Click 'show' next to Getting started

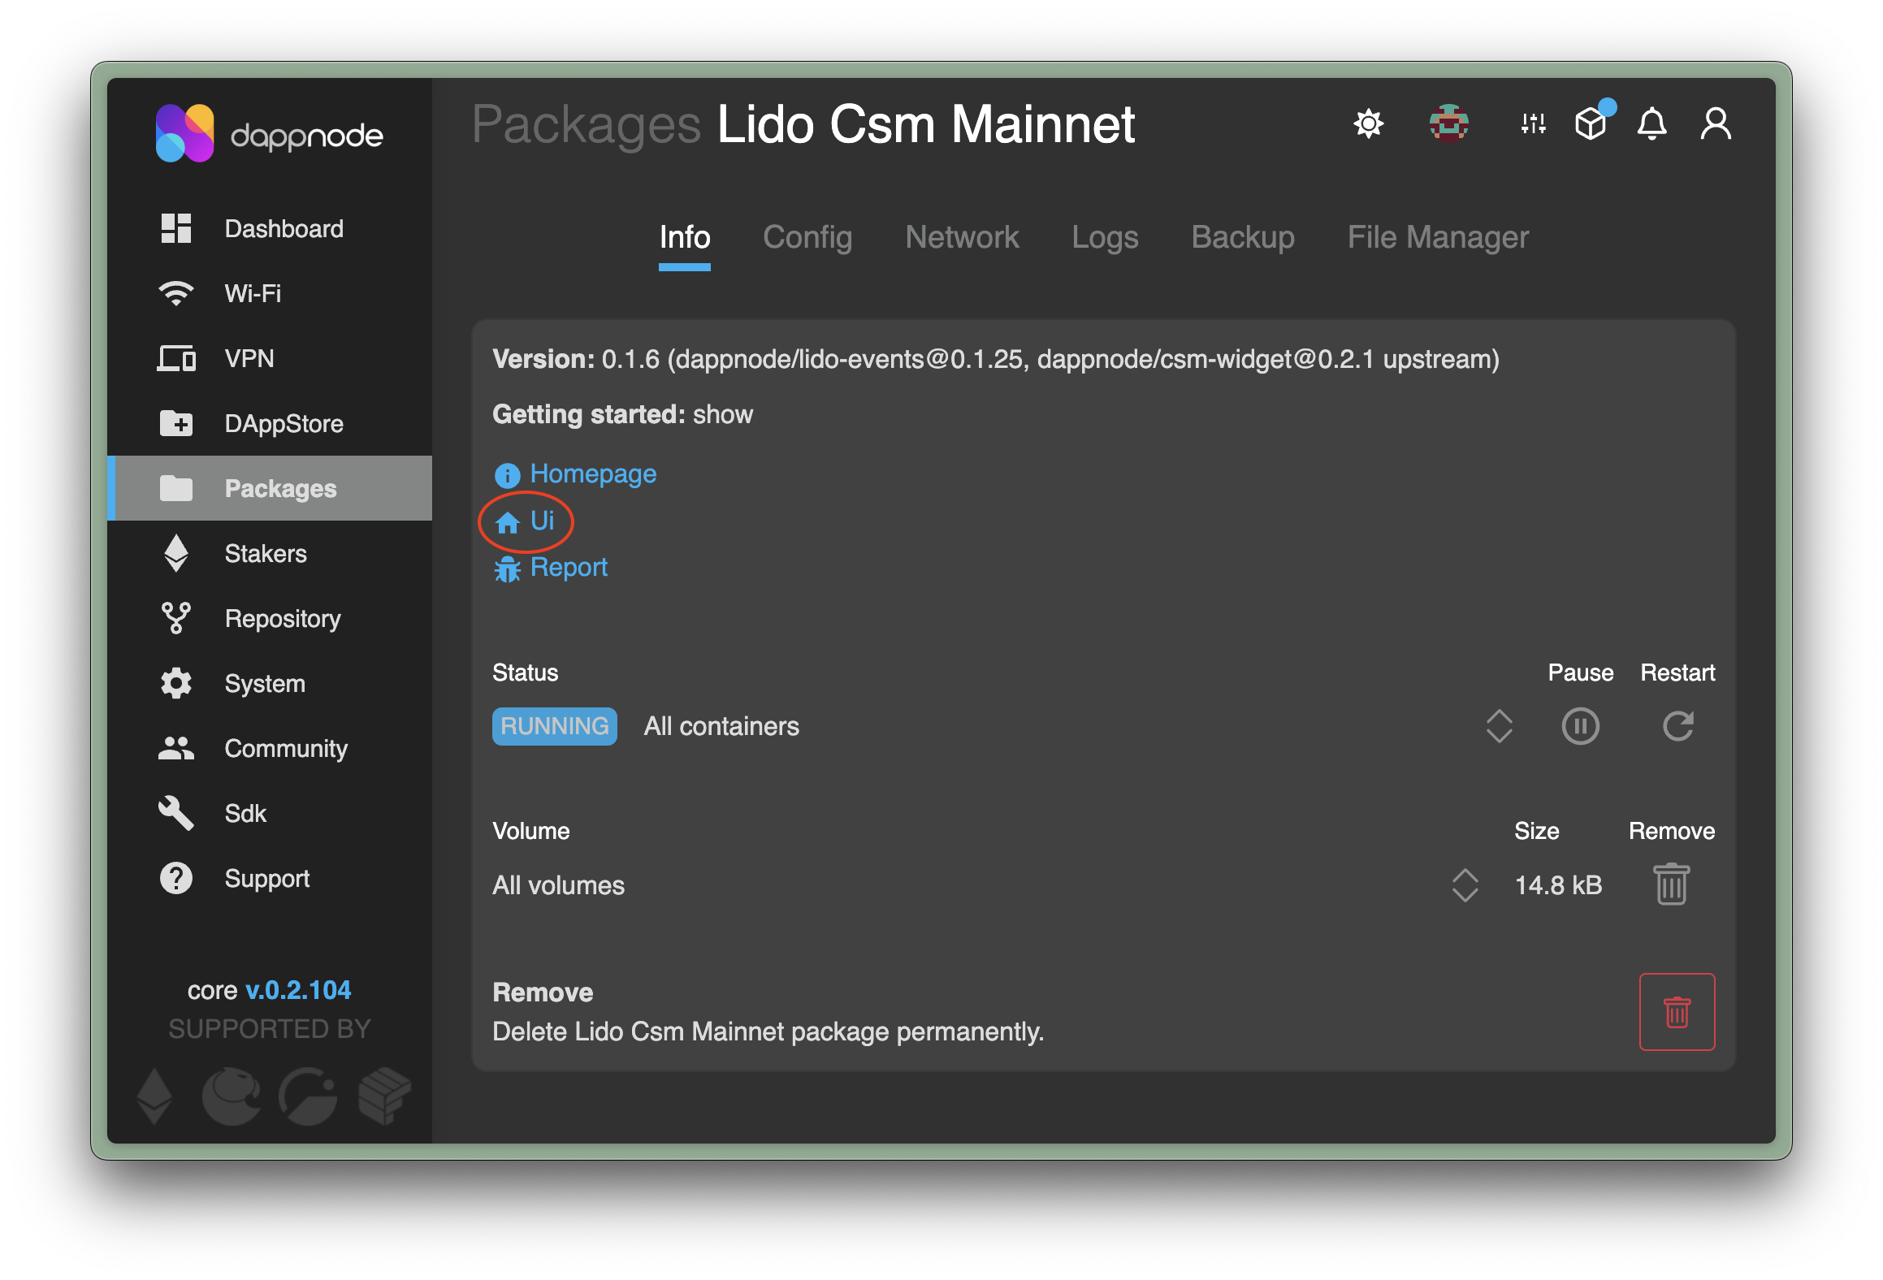coord(723,414)
